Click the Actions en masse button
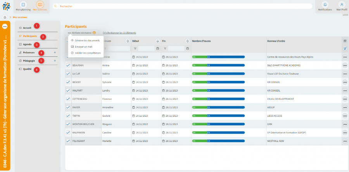The width and height of the screenshot is (349, 172). (x=81, y=33)
